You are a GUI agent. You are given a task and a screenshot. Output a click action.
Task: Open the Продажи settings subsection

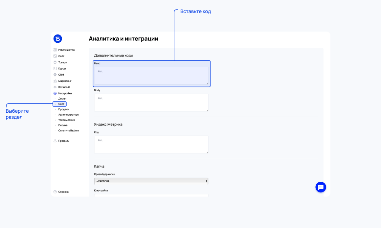(64, 109)
